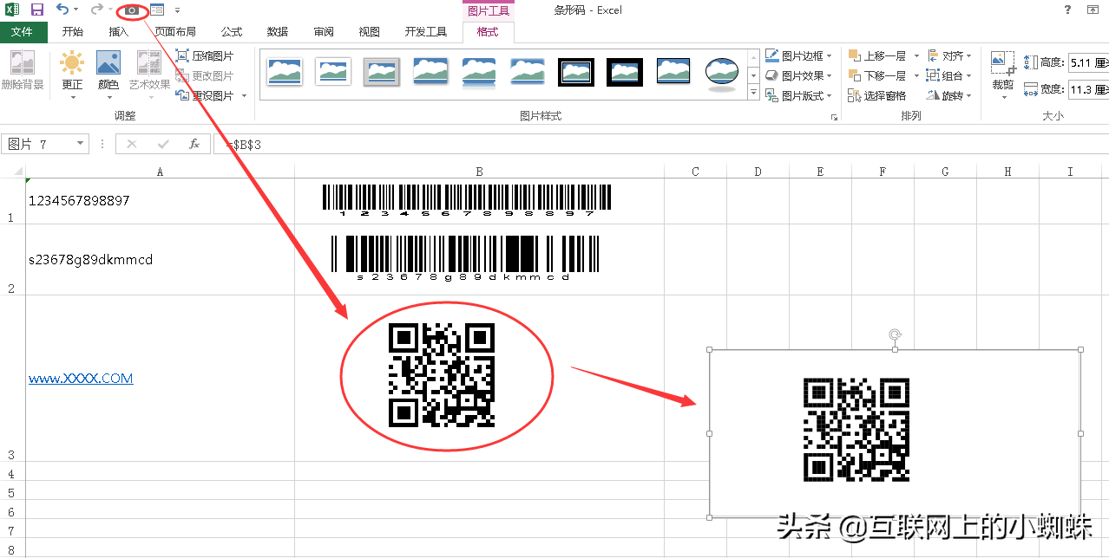Switch to the Data (数据) tab
This screenshot has height=558, width=1109.
[278, 32]
